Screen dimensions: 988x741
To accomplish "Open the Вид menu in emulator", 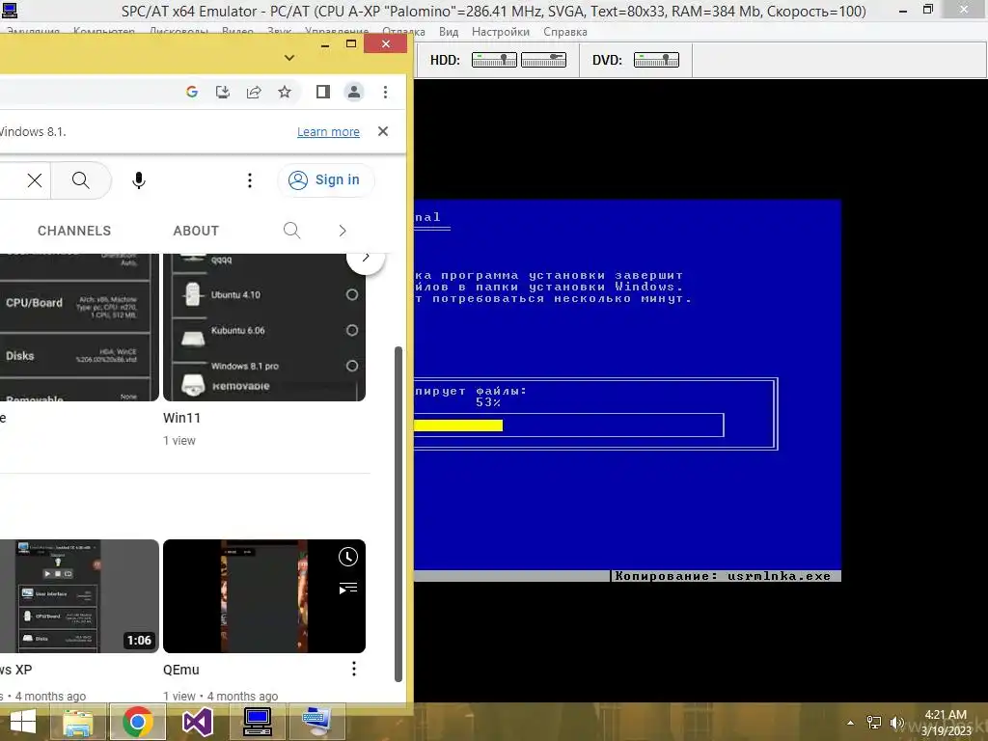I will [449, 32].
